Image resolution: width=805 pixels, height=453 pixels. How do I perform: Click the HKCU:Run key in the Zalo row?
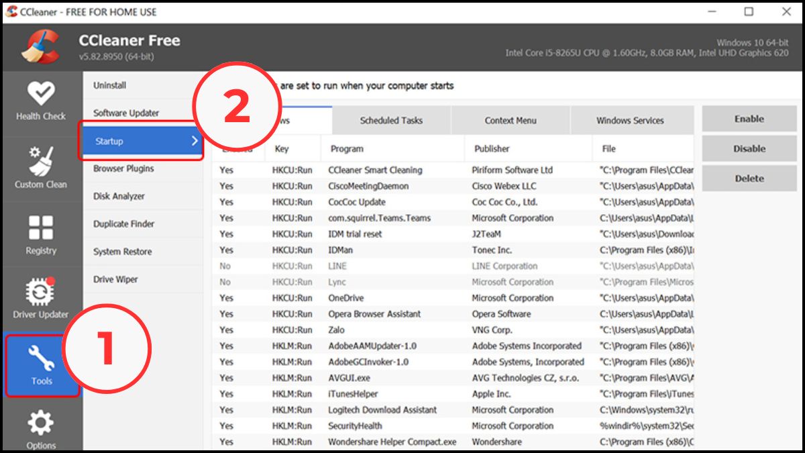pos(292,330)
